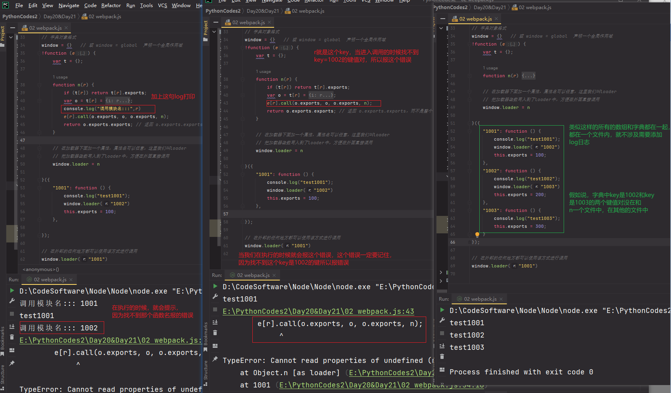Clear middle window console using trash icon

[x=215, y=333]
